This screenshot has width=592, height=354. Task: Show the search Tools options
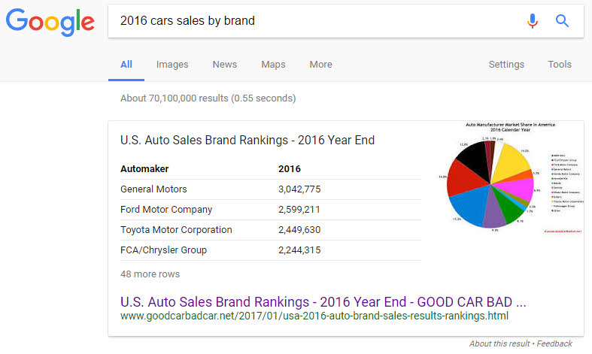click(560, 65)
